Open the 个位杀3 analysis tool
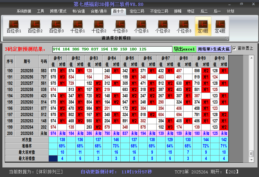The height and width of the screenshot is (177, 259). click(x=183, y=25)
